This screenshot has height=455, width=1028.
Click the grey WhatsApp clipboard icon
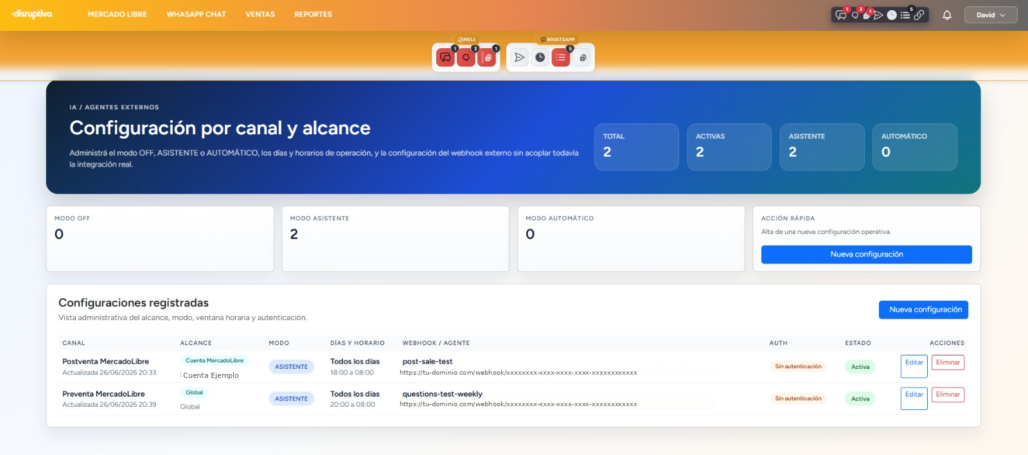582,58
